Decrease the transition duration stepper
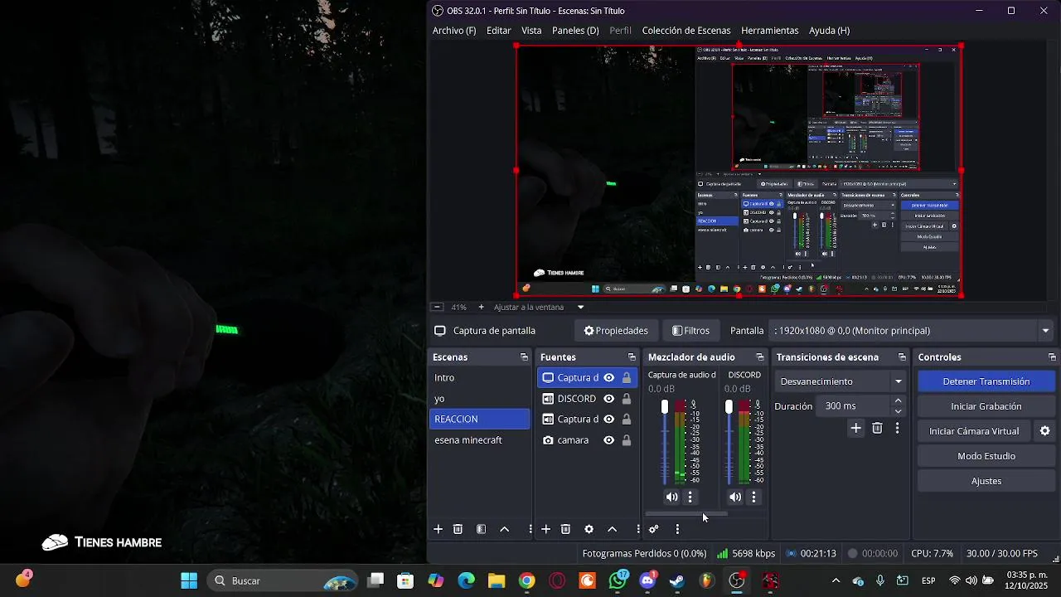 click(x=898, y=411)
